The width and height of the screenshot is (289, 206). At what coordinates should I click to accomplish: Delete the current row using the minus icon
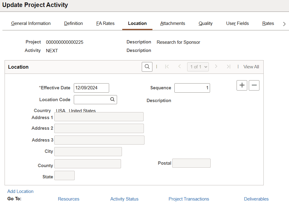pyautogui.click(x=254, y=85)
